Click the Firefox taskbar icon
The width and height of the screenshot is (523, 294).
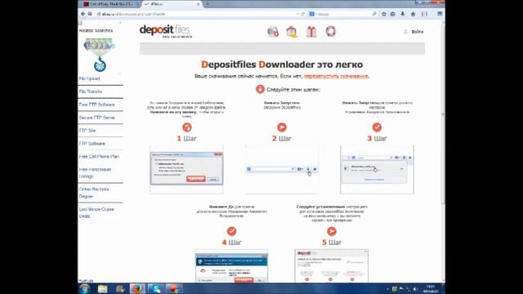137,288
